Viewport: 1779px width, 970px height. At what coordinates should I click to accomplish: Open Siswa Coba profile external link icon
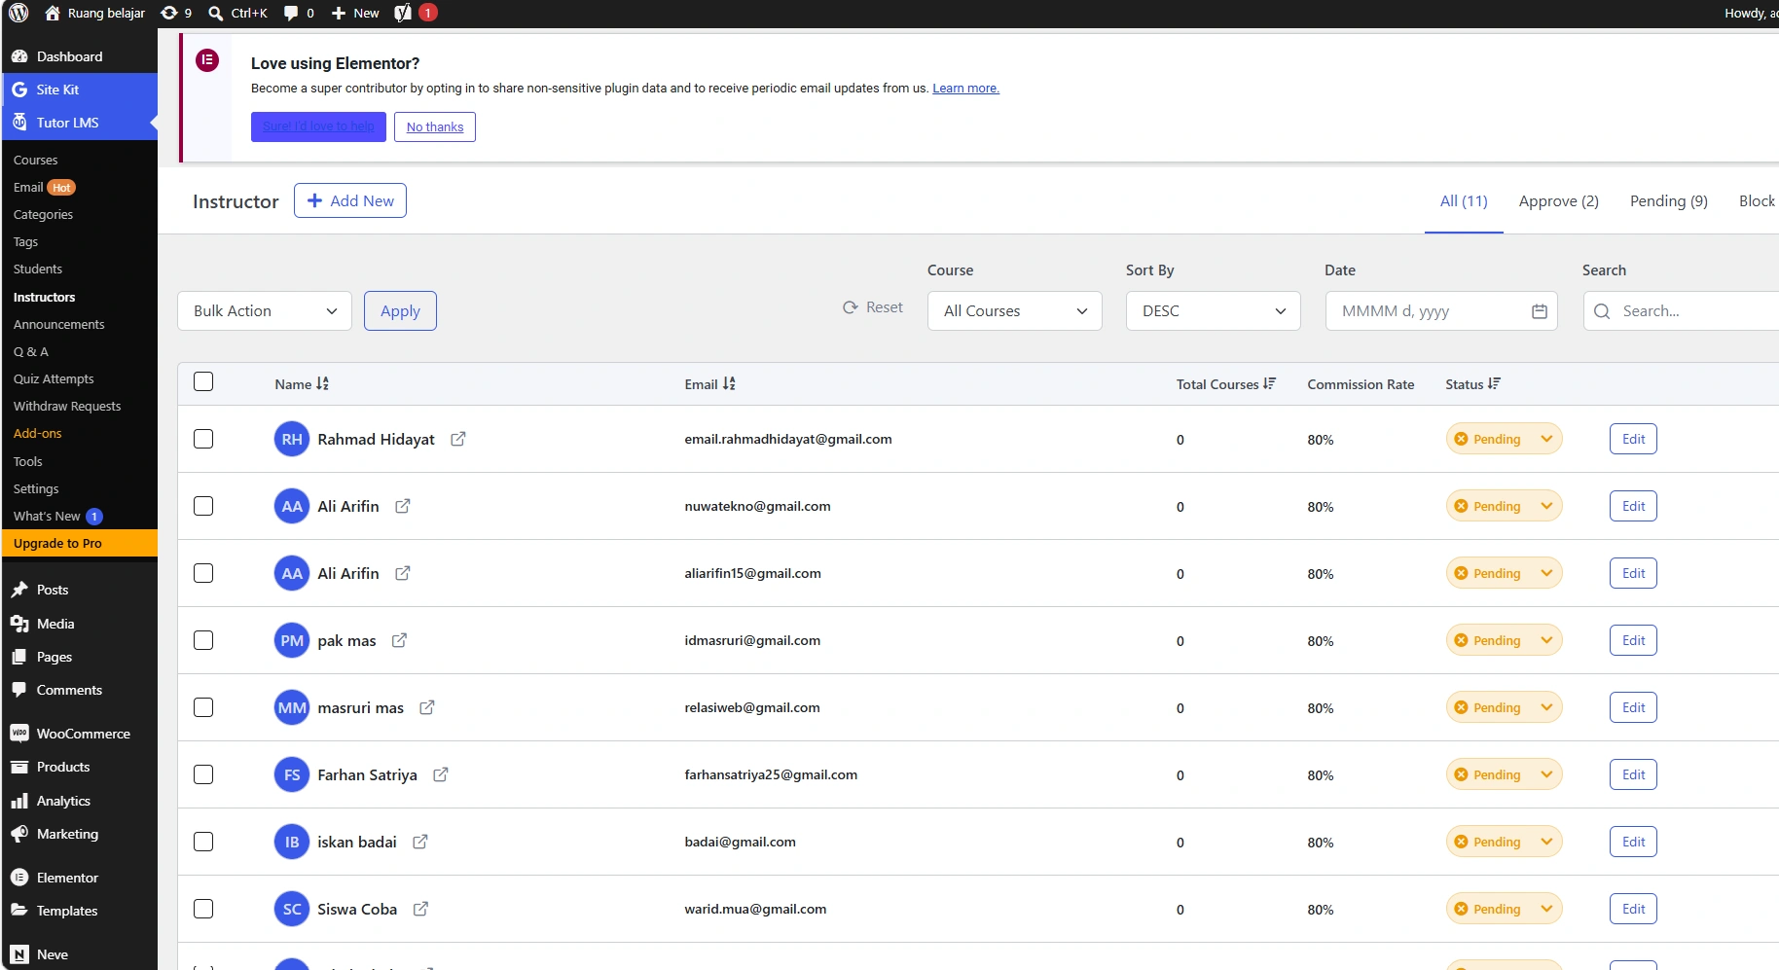pyautogui.click(x=421, y=909)
